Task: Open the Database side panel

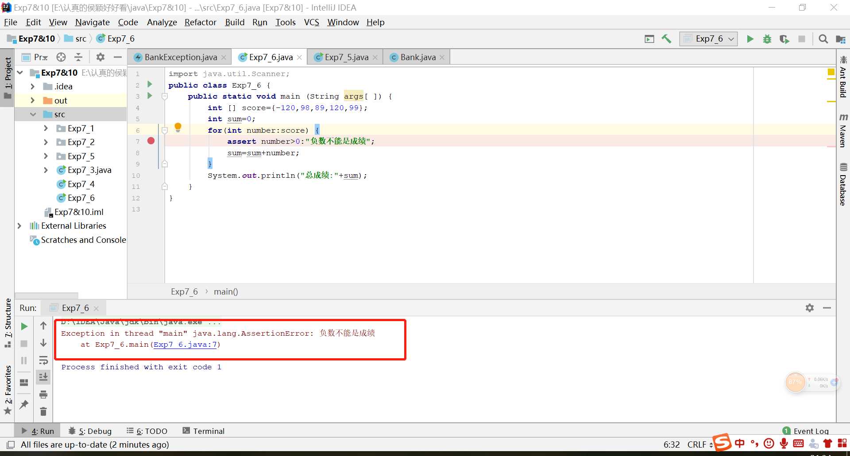Action: coord(843,184)
